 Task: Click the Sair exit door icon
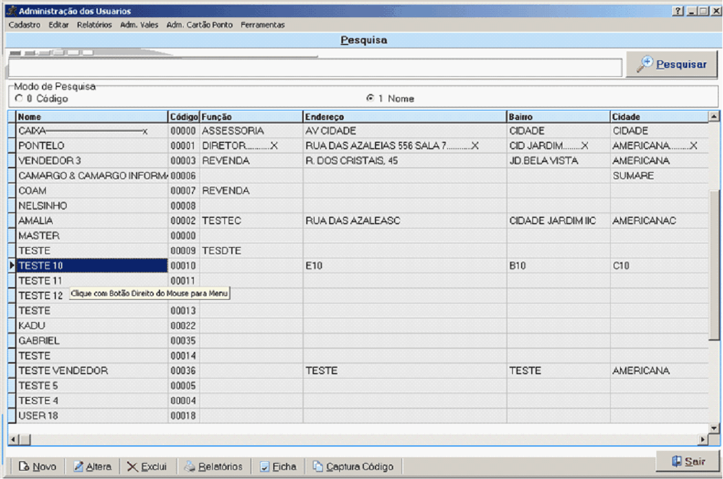(x=677, y=461)
